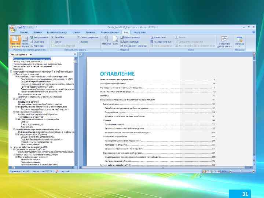This screenshot has height=198, width=264.
Task: Collapse the Научная работа и разработка УМК node
Action: click(11, 147)
